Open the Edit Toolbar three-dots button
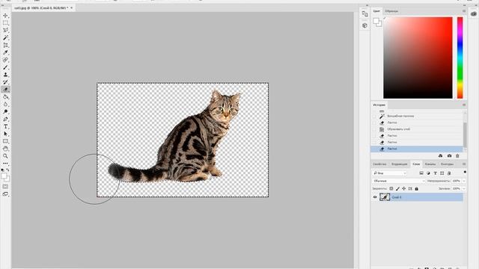Image resolution: width=479 pixels, height=269 pixels. 5,164
